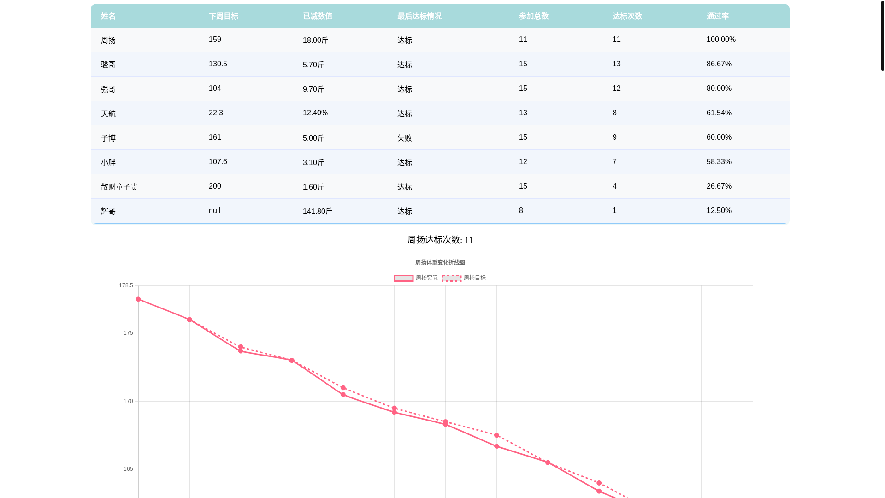
Task: Select the name 小胖 in the table
Action: pyautogui.click(x=108, y=163)
